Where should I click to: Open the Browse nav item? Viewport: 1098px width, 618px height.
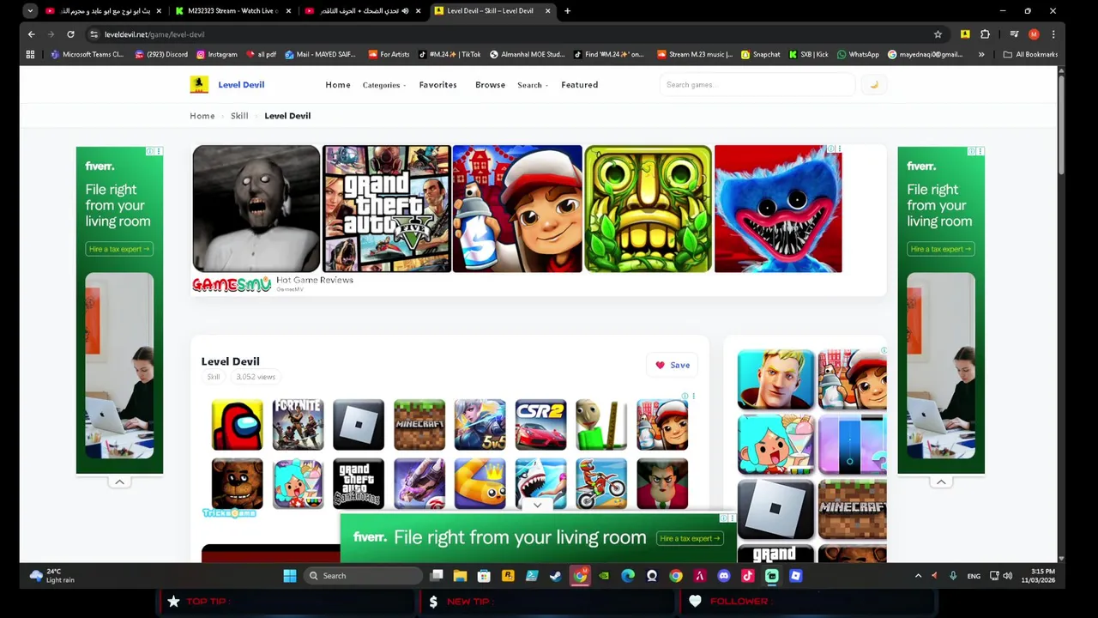(490, 85)
